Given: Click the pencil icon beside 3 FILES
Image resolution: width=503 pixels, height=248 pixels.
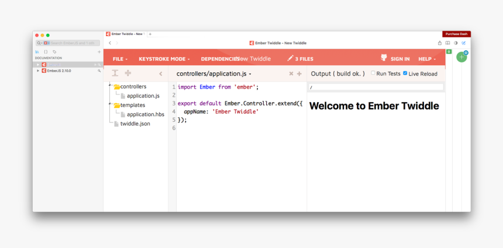Looking at the screenshot, I should [x=290, y=58].
